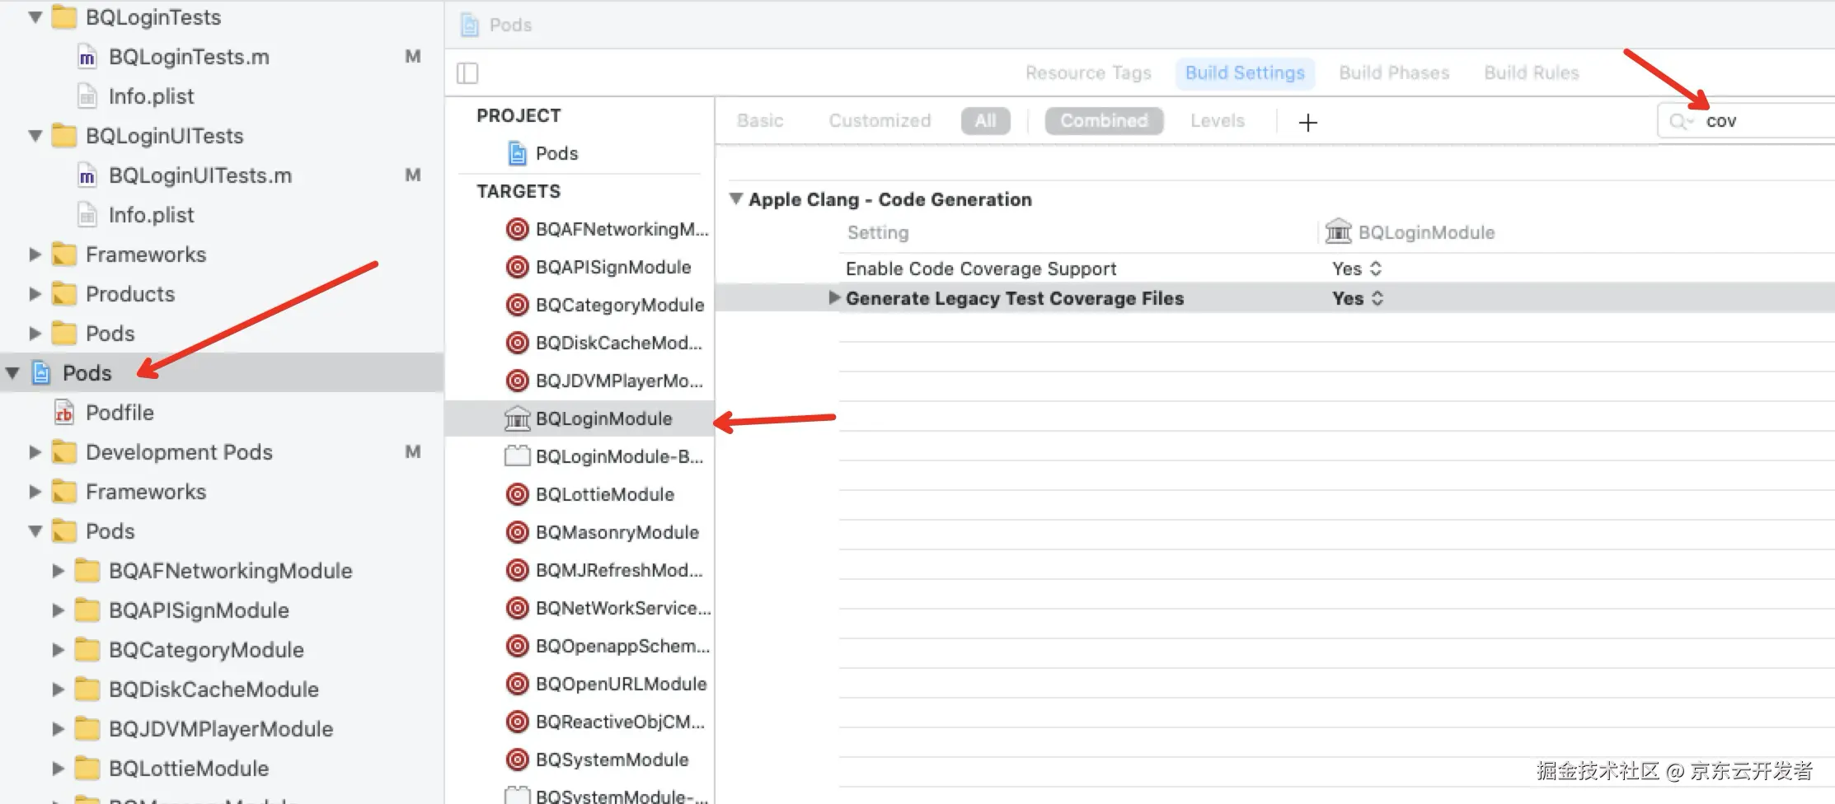Screen dimensions: 1835x804
Task: Show Basic build settings
Action: (760, 121)
